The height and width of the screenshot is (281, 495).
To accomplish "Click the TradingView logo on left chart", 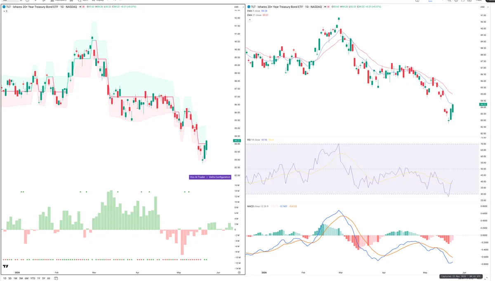I will tap(6, 267).
